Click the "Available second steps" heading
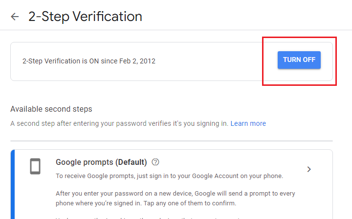The height and width of the screenshot is (219, 352). pyautogui.click(x=51, y=109)
